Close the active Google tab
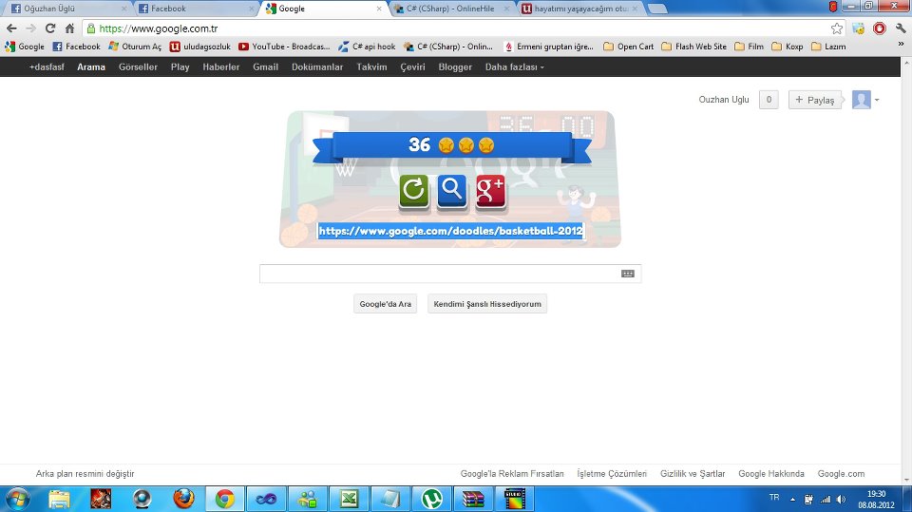The height and width of the screenshot is (512, 912). point(379,9)
